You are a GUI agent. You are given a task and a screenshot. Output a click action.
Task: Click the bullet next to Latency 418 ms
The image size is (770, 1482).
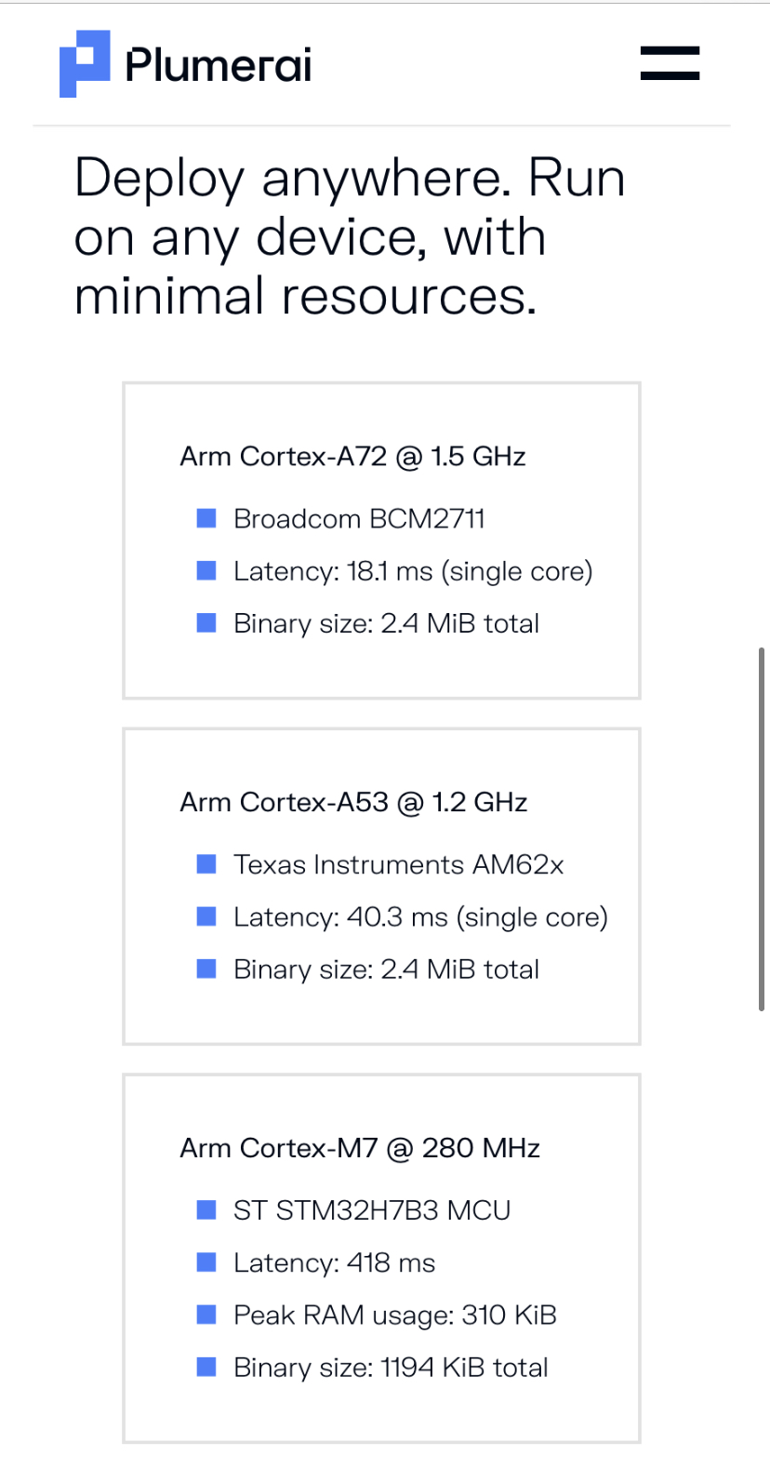point(206,1262)
